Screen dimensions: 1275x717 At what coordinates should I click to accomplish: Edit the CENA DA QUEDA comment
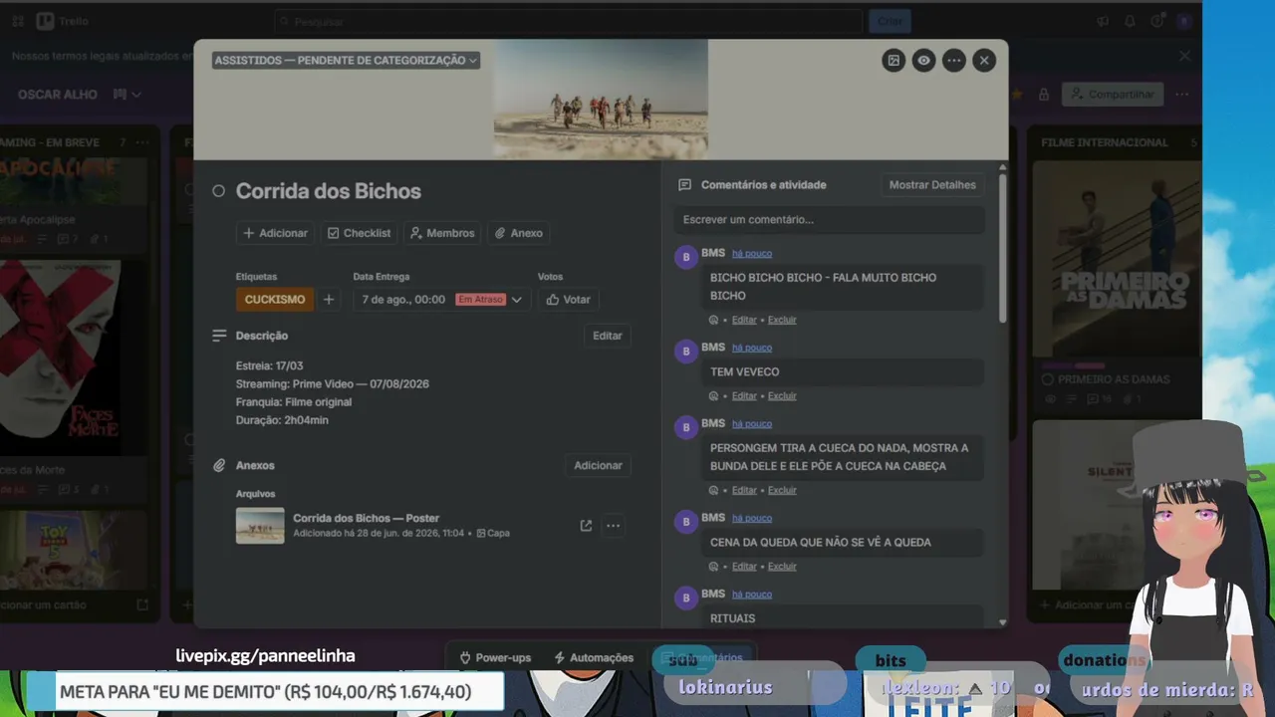(x=744, y=567)
